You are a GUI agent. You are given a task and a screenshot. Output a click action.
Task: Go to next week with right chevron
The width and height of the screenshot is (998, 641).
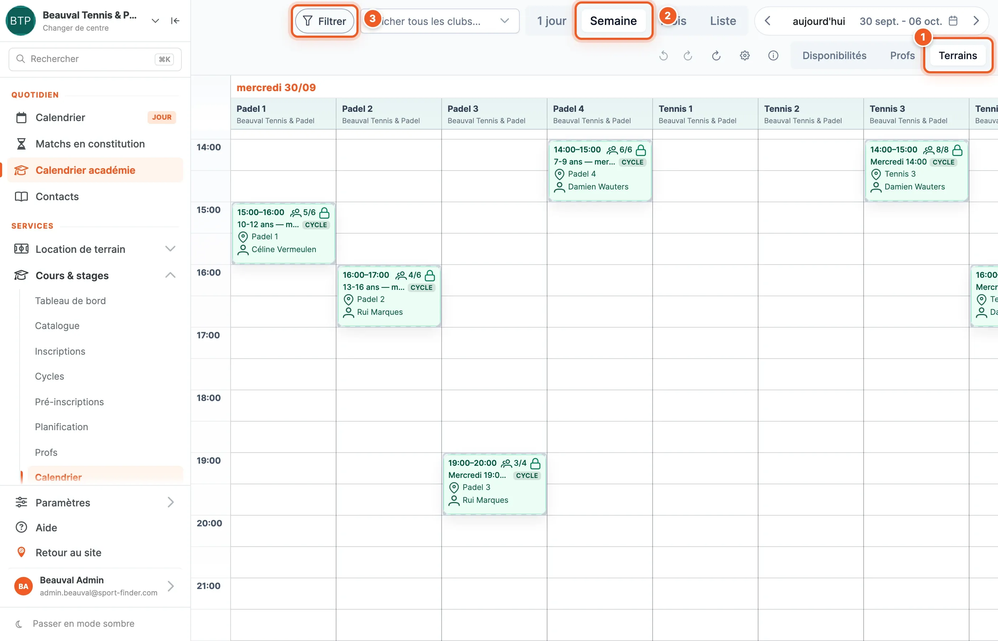pyautogui.click(x=976, y=21)
